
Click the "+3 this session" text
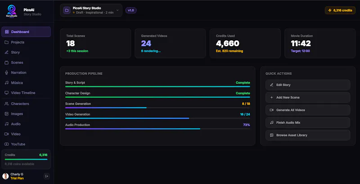pos(77,51)
